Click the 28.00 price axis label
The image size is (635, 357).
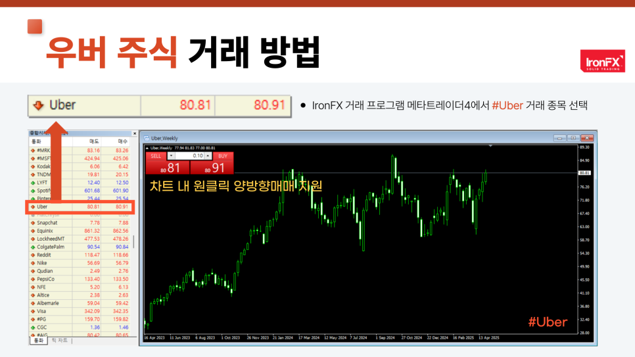point(584,333)
